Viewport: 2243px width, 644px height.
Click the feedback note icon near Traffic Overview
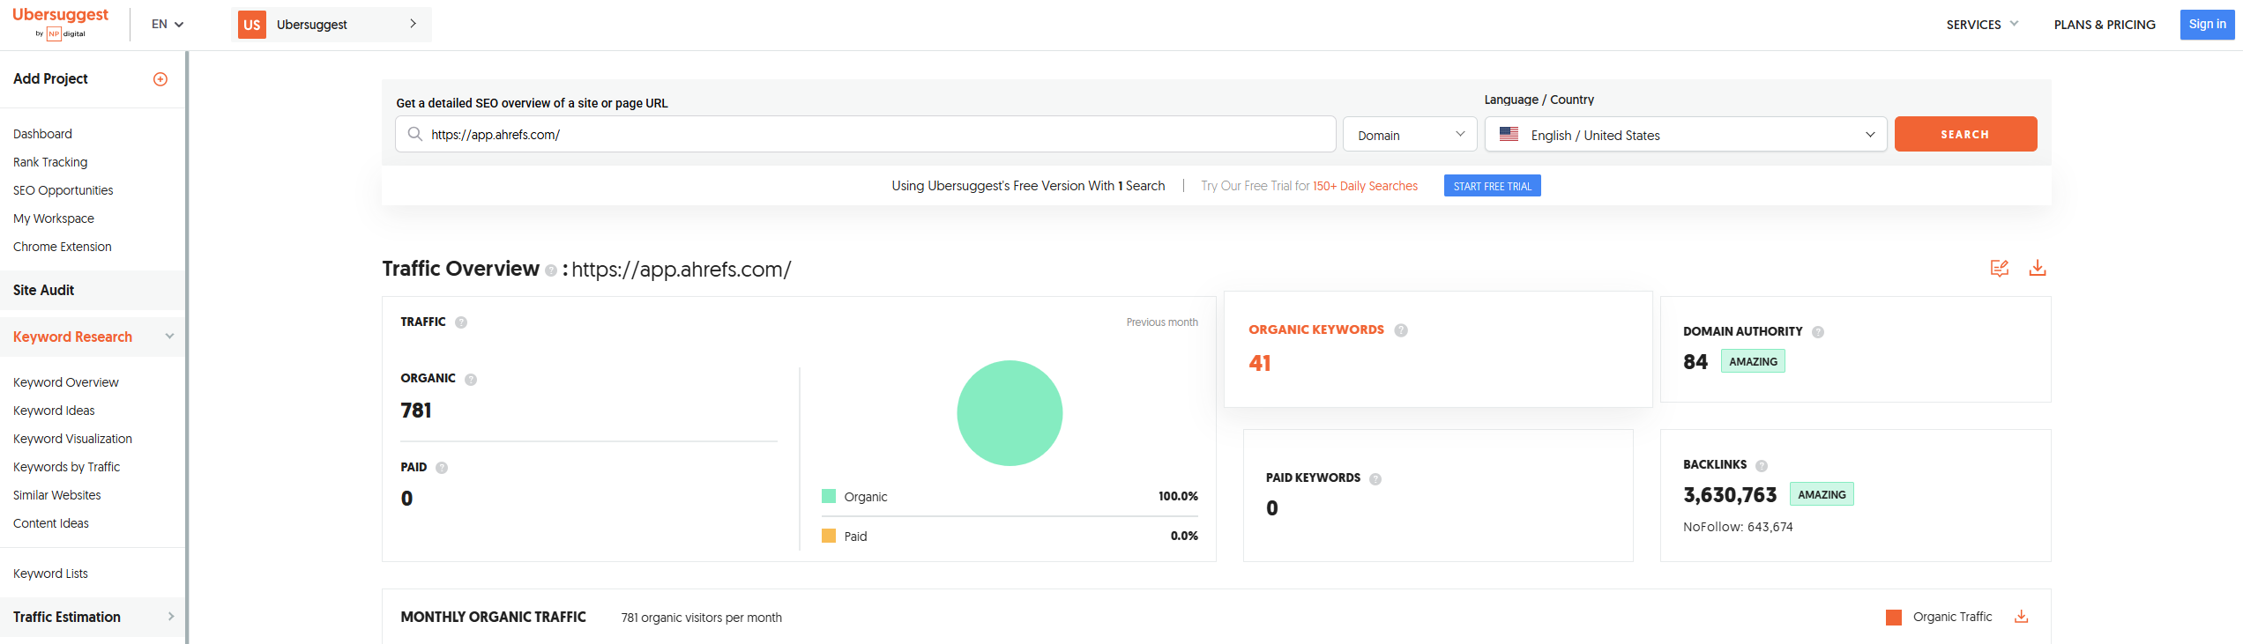pos(2000,268)
